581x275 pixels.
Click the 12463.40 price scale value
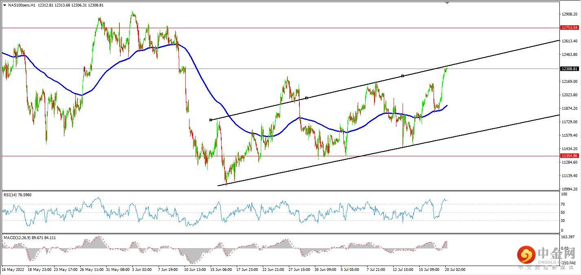(570, 55)
